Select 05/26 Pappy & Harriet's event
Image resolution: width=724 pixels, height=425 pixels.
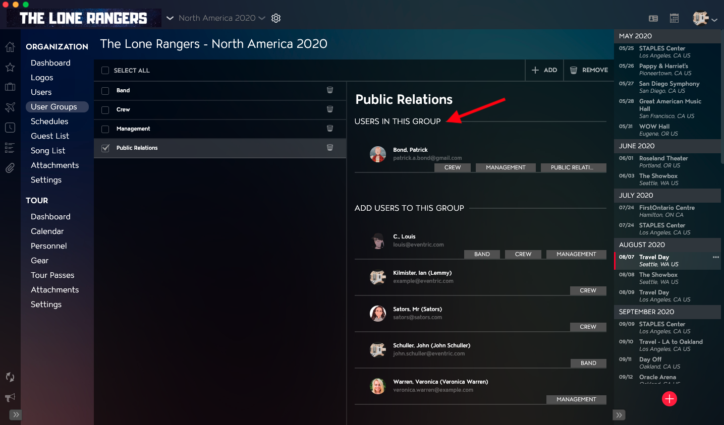(667, 70)
